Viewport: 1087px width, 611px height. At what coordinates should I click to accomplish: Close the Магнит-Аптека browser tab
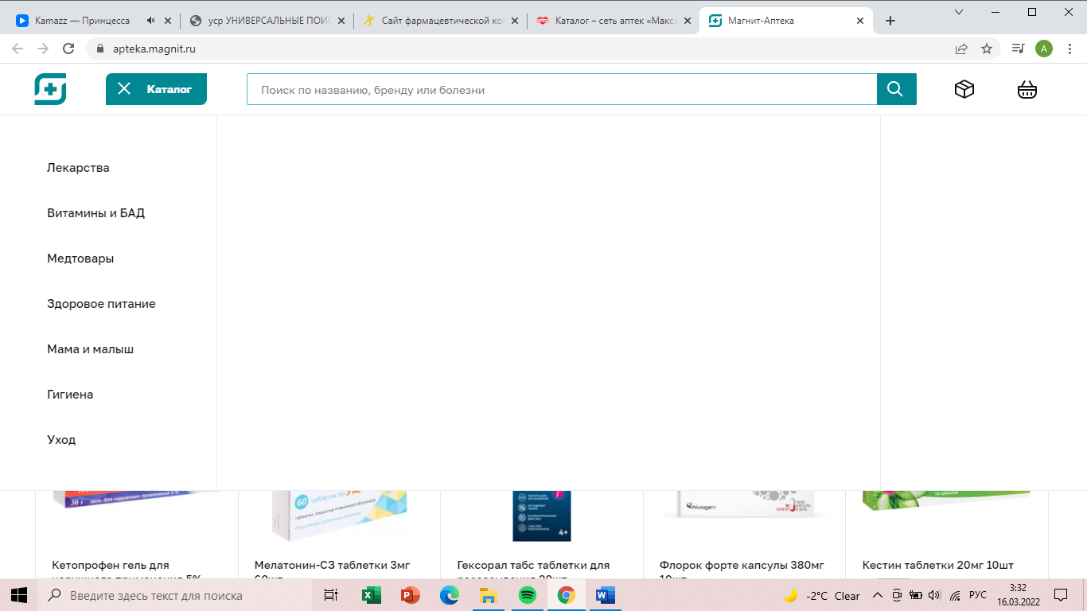tap(860, 21)
